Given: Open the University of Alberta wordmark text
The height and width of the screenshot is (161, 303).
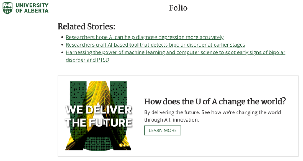Looking at the screenshot, I should pos(32,8).
